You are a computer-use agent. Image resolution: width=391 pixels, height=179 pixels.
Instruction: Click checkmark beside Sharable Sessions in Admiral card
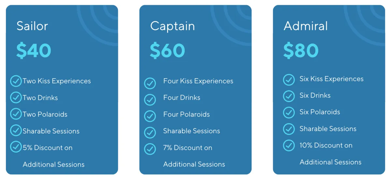[289, 129]
